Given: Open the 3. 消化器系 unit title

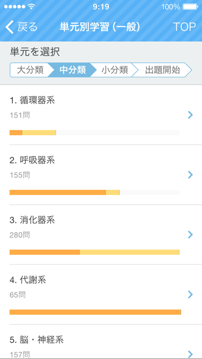Looking at the screenshot, I should click(32, 220).
